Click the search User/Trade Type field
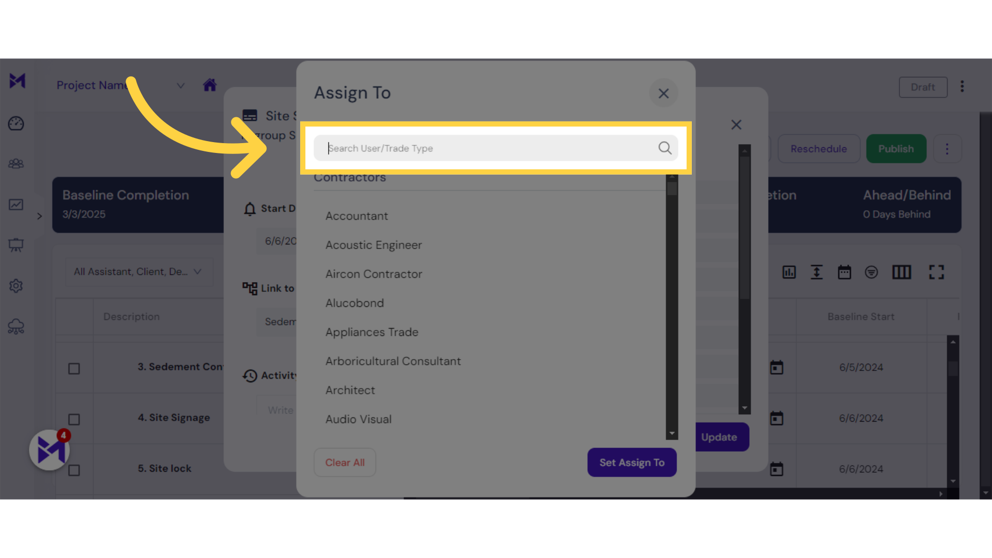This screenshot has height=558, width=992. pyautogui.click(x=496, y=148)
